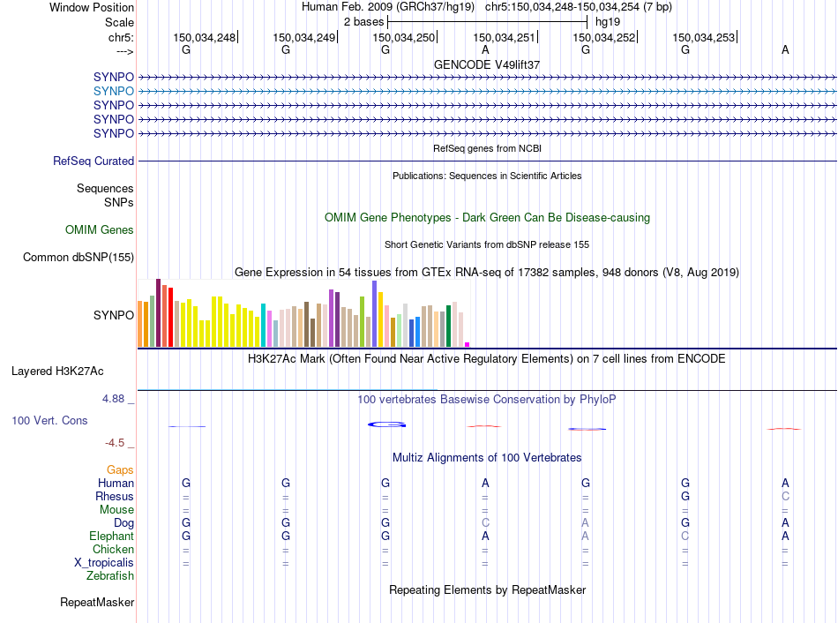Click the light blue SYNPO transcript label

tap(113, 92)
